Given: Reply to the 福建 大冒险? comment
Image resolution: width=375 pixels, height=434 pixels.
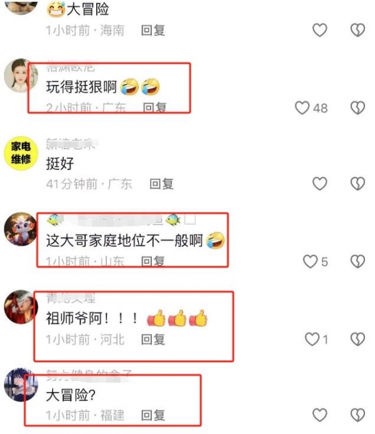Looking at the screenshot, I should 153,415.
